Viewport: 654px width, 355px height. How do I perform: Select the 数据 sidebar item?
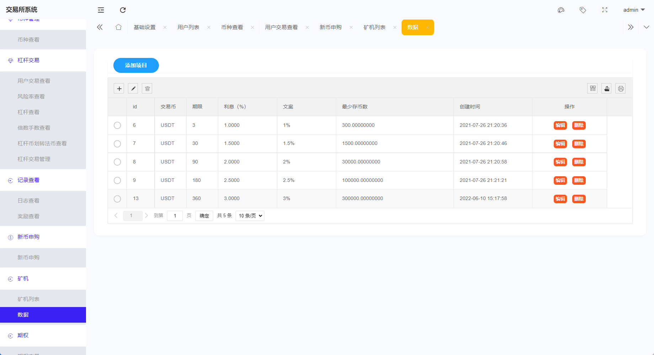click(43, 315)
